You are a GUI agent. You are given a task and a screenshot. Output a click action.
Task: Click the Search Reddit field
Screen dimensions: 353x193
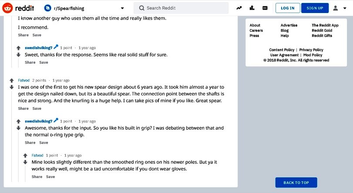point(181,8)
